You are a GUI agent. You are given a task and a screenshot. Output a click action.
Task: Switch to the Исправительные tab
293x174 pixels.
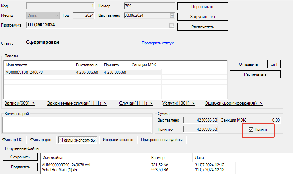pyautogui.click(x=118, y=140)
